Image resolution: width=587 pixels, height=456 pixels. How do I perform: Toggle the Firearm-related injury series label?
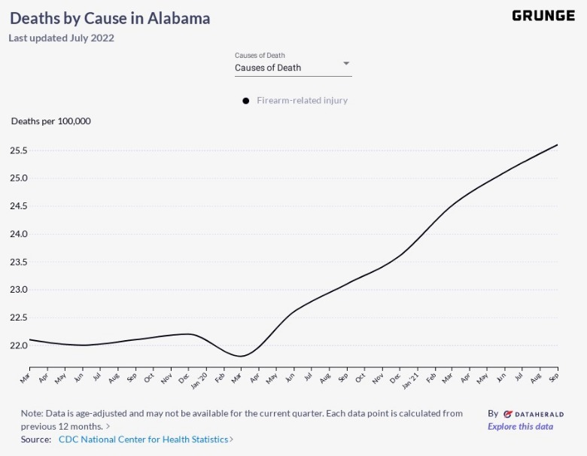pos(302,101)
